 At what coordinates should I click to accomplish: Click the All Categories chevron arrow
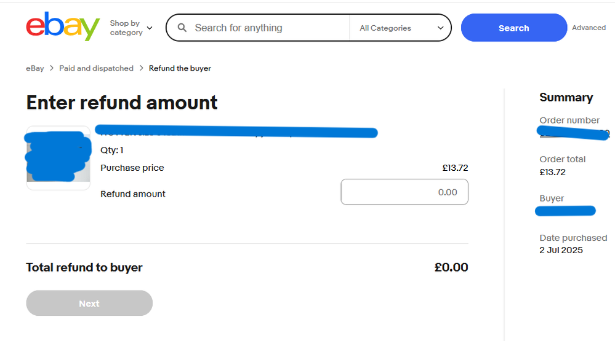(x=440, y=28)
